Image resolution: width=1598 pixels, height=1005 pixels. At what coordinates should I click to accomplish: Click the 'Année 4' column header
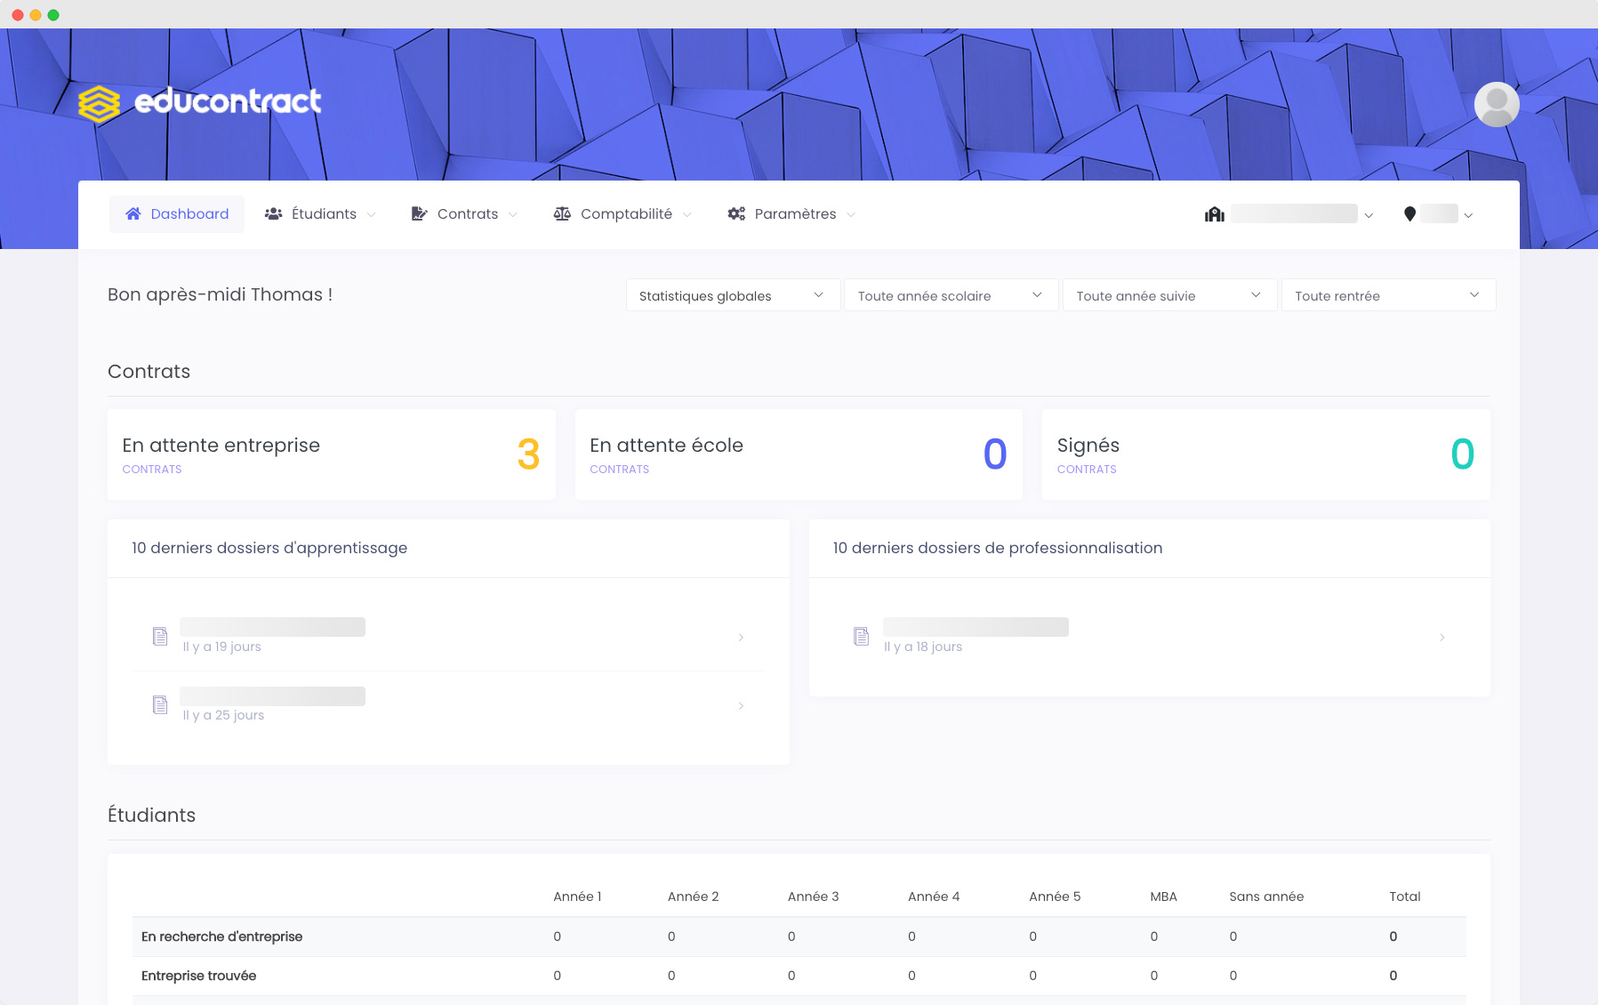coord(934,896)
